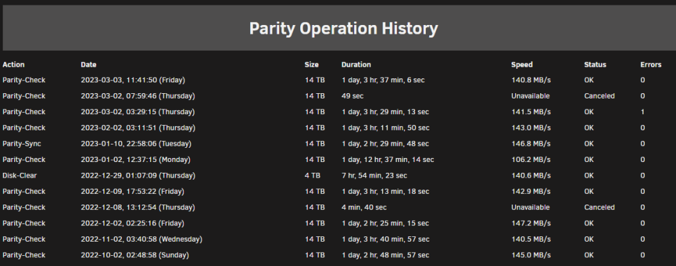
Task: Click Unavailable speed for the 4 min, 40 sec check
Action: click(531, 207)
